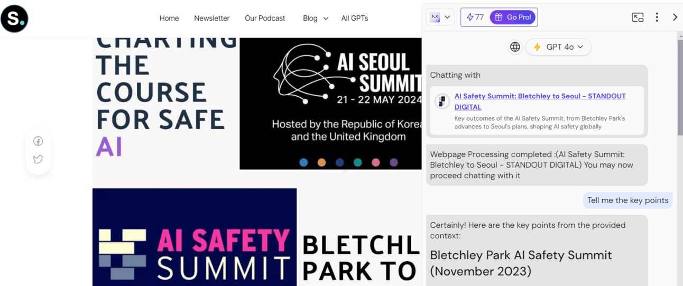This screenshot has height=286, width=683.
Task: Click the blue dot under the Seoul banner
Action: (x=303, y=162)
